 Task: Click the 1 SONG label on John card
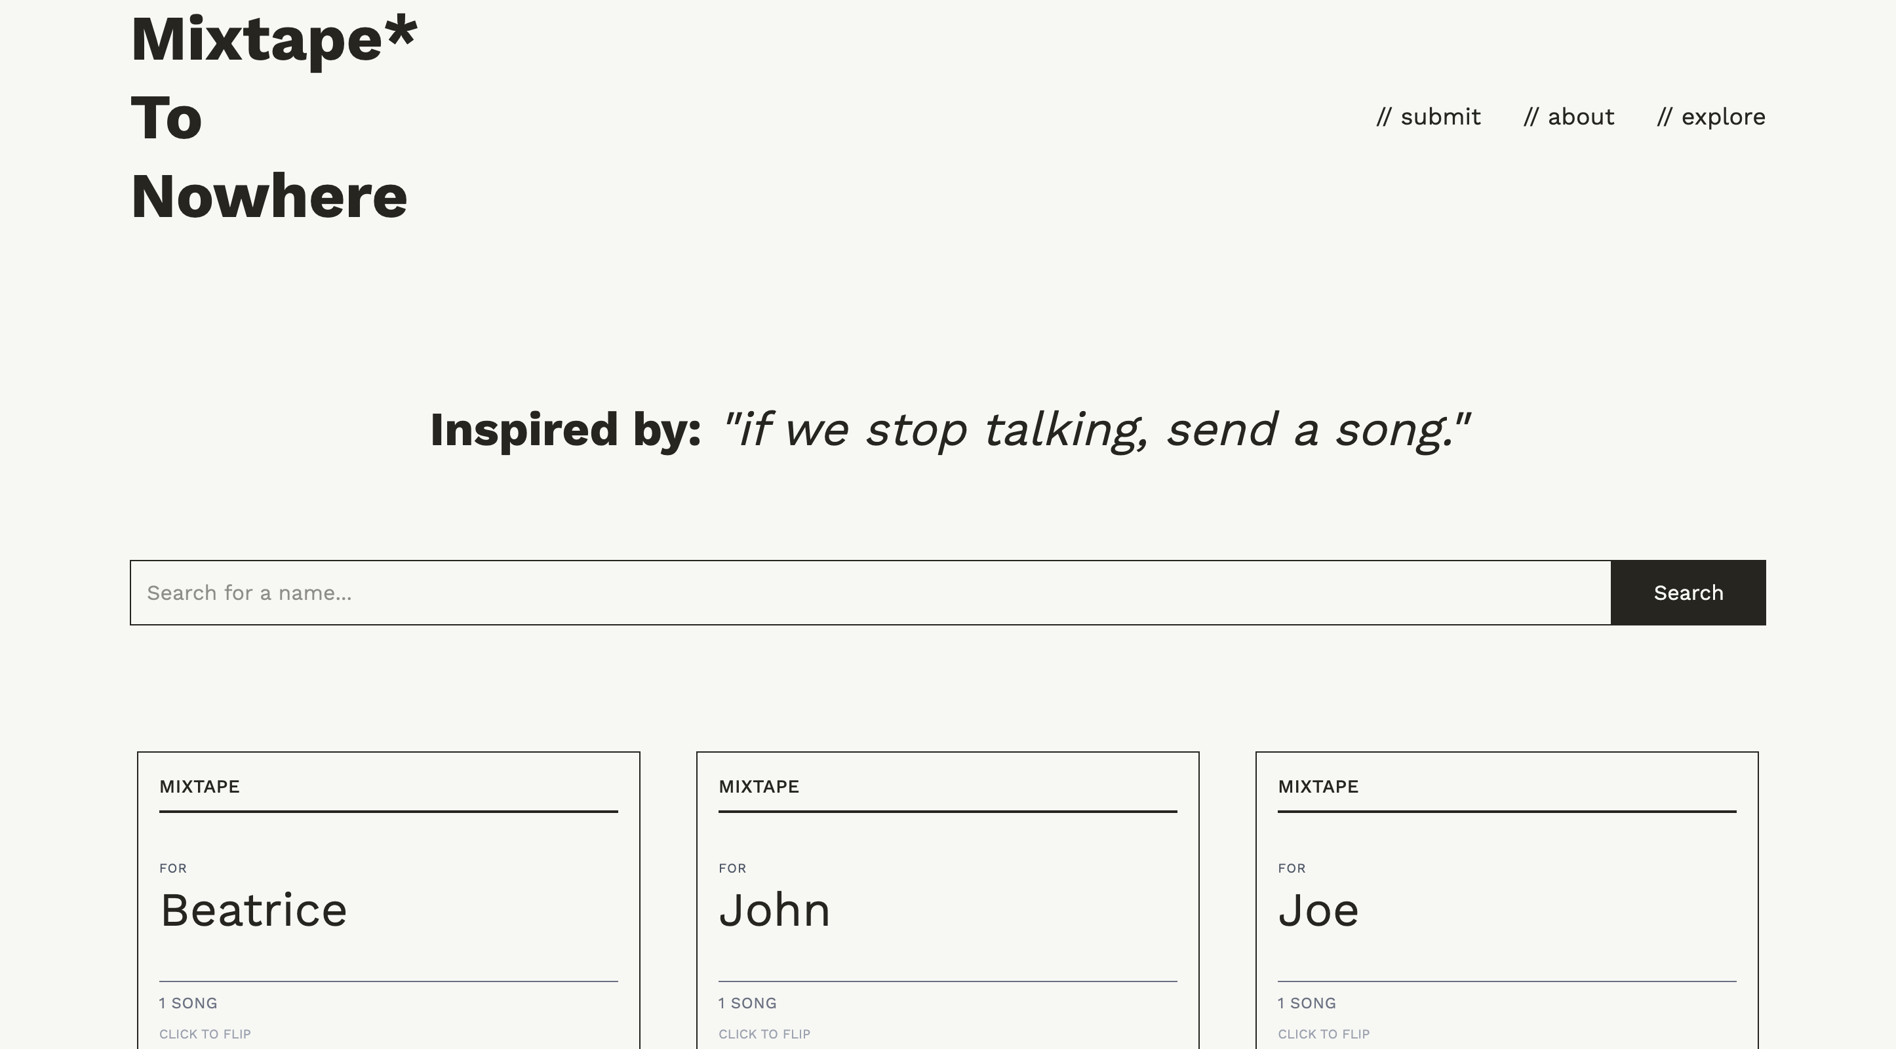pyautogui.click(x=747, y=1002)
